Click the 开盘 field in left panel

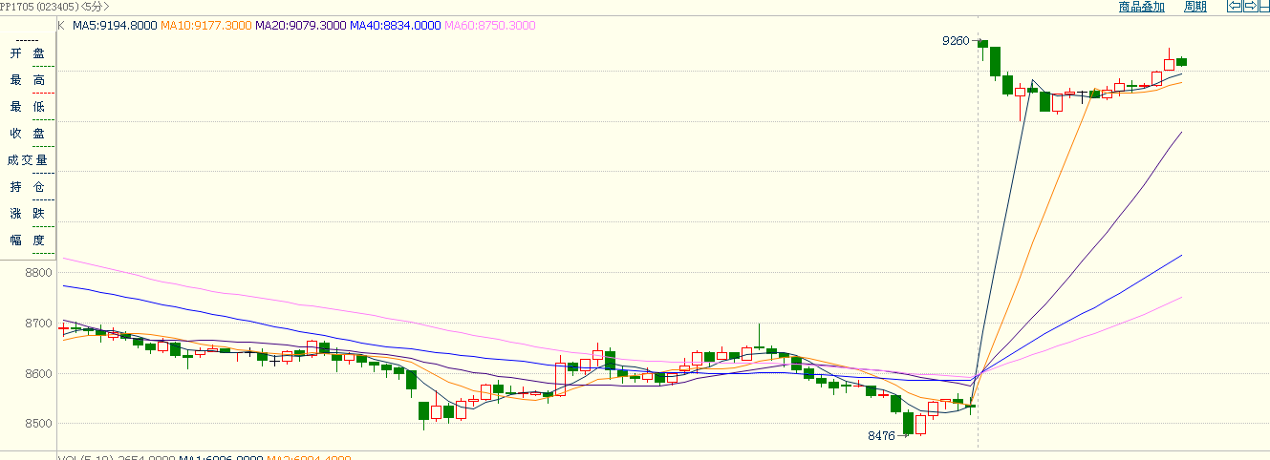coord(27,53)
